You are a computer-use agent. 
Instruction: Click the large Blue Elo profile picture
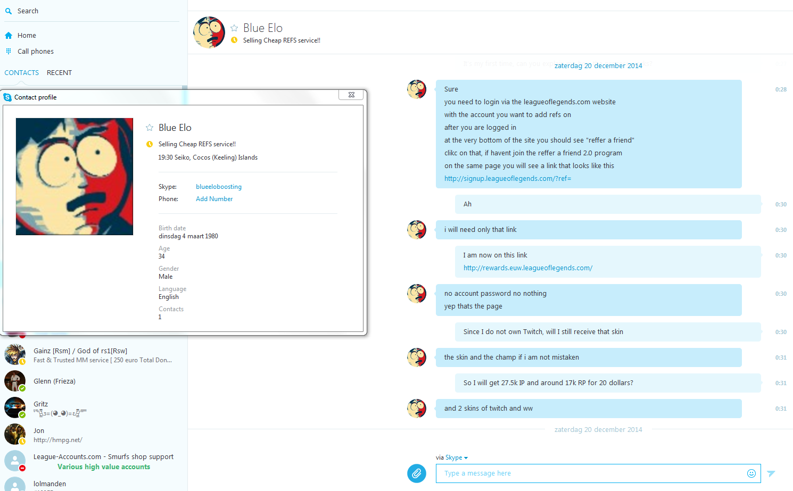pos(75,177)
